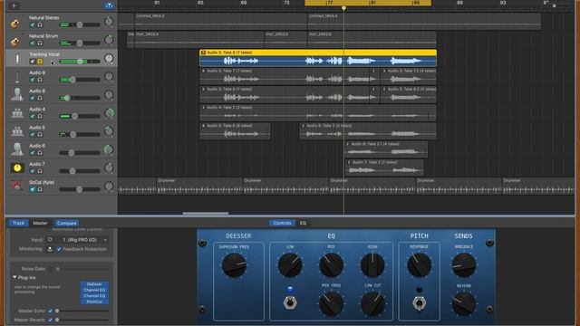This screenshot has height=326, width=580.
Task: Click the Audio 7 yellow round icon
Action: 17,168
